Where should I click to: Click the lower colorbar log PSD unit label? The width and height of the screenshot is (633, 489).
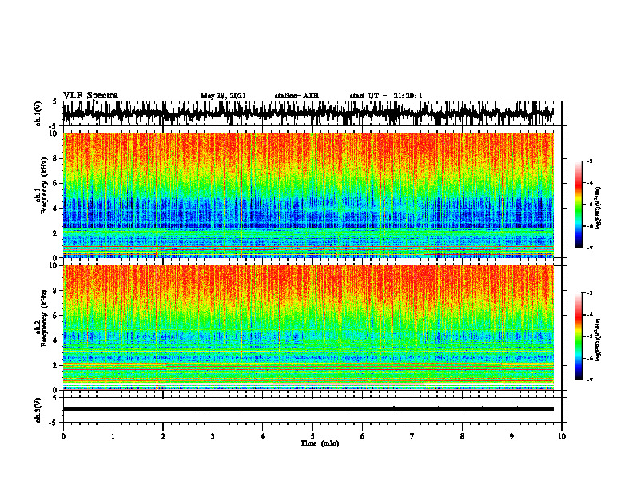(599, 340)
